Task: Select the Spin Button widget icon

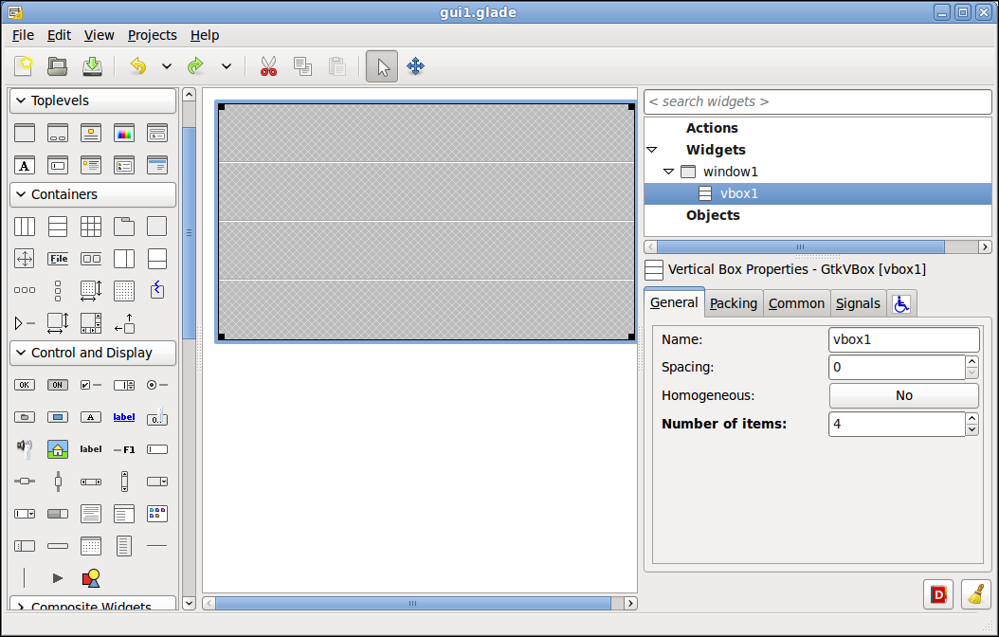Action: (124, 385)
